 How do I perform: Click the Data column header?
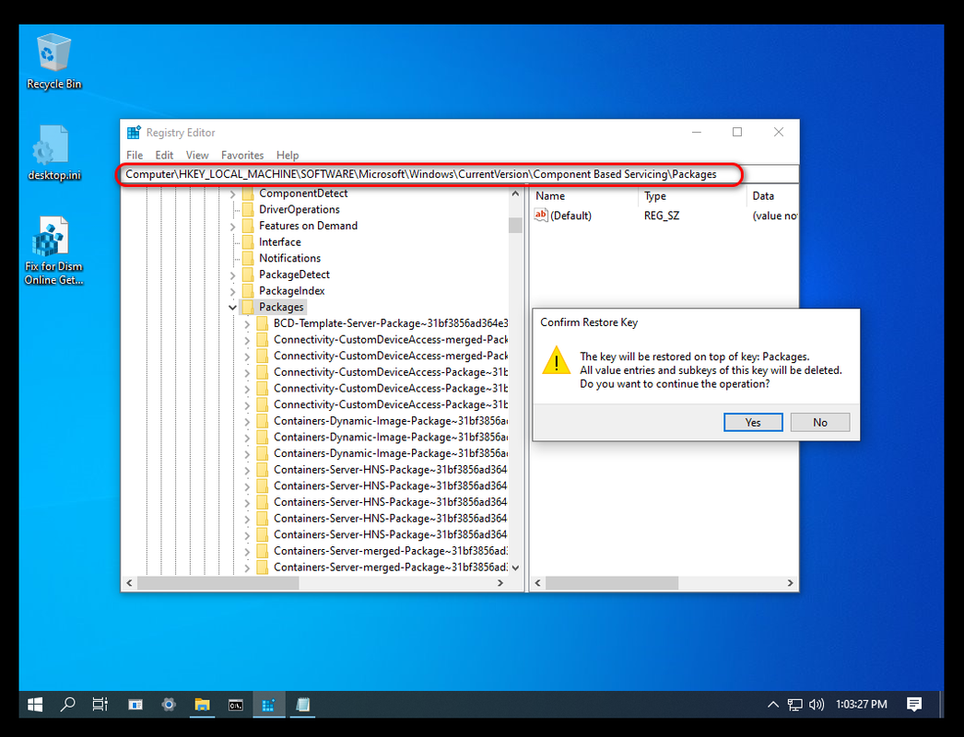773,196
